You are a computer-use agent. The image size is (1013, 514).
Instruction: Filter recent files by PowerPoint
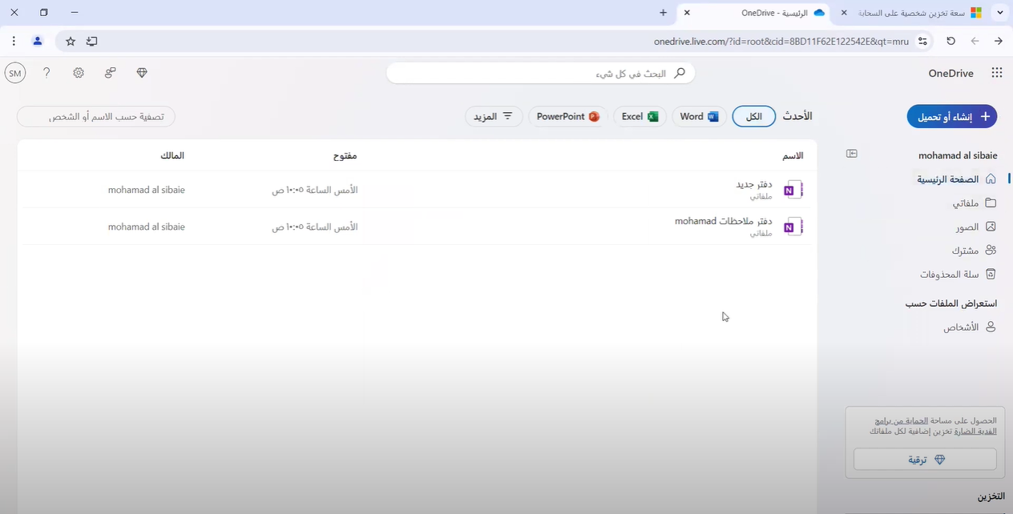[567, 117]
